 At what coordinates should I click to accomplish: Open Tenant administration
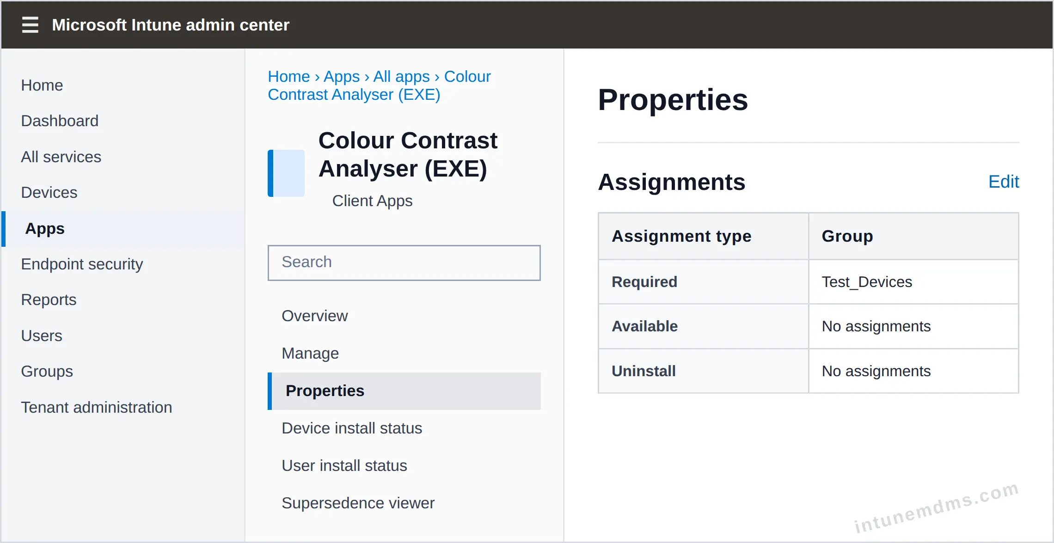point(96,407)
